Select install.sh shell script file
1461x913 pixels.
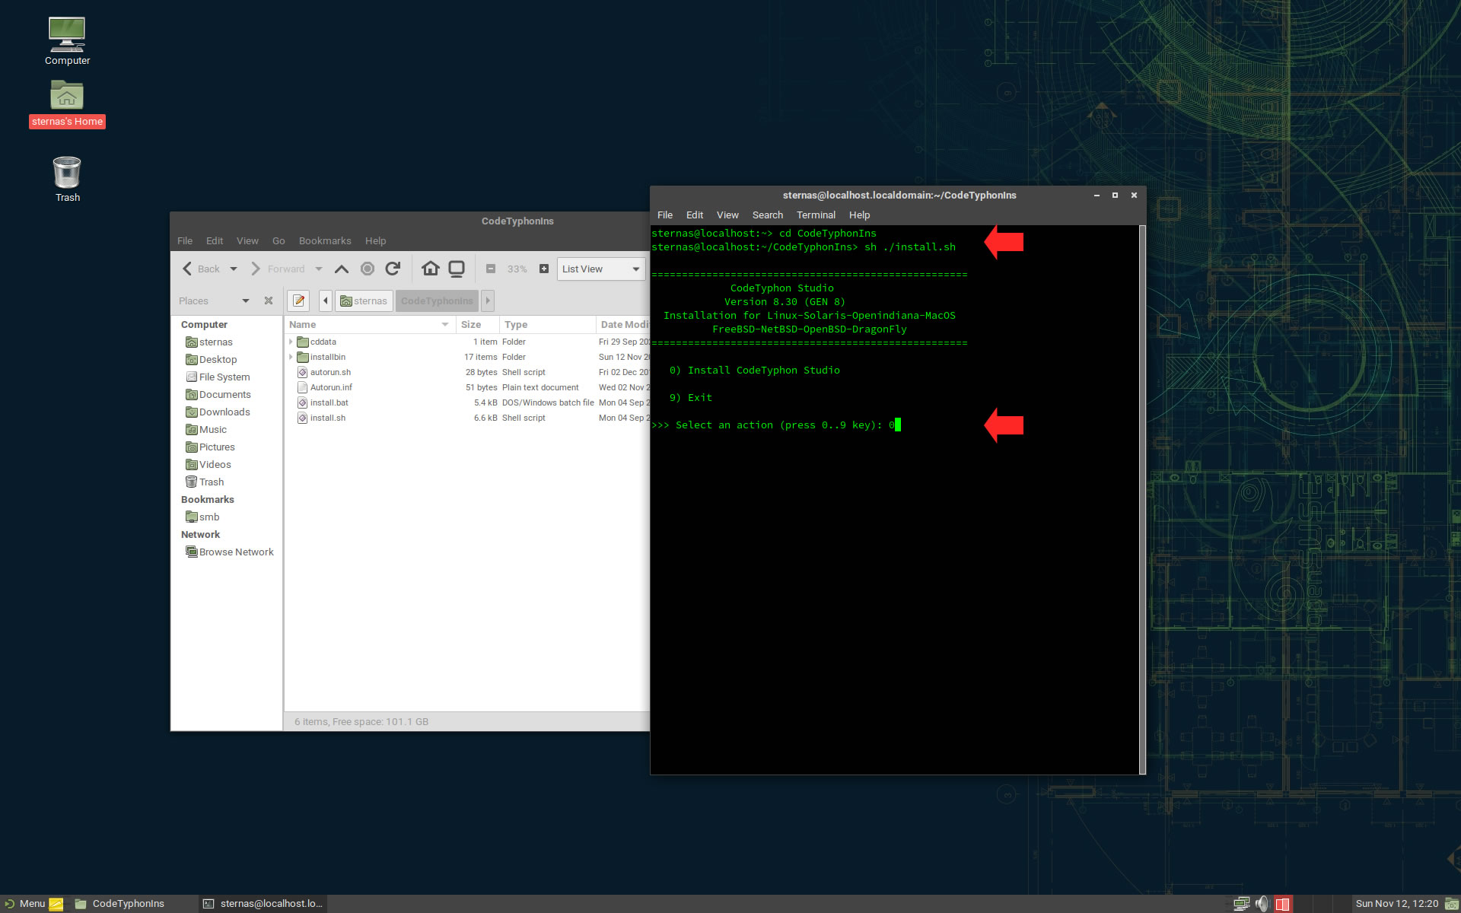point(328,418)
